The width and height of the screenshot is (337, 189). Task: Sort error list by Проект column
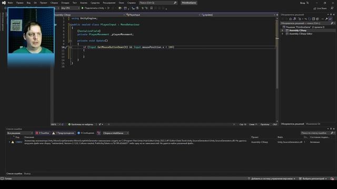tap(255, 137)
